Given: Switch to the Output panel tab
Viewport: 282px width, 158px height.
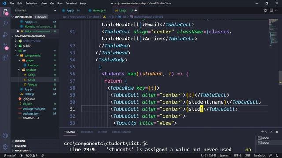Looking at the screenshot, I should (x=103, y=132).
